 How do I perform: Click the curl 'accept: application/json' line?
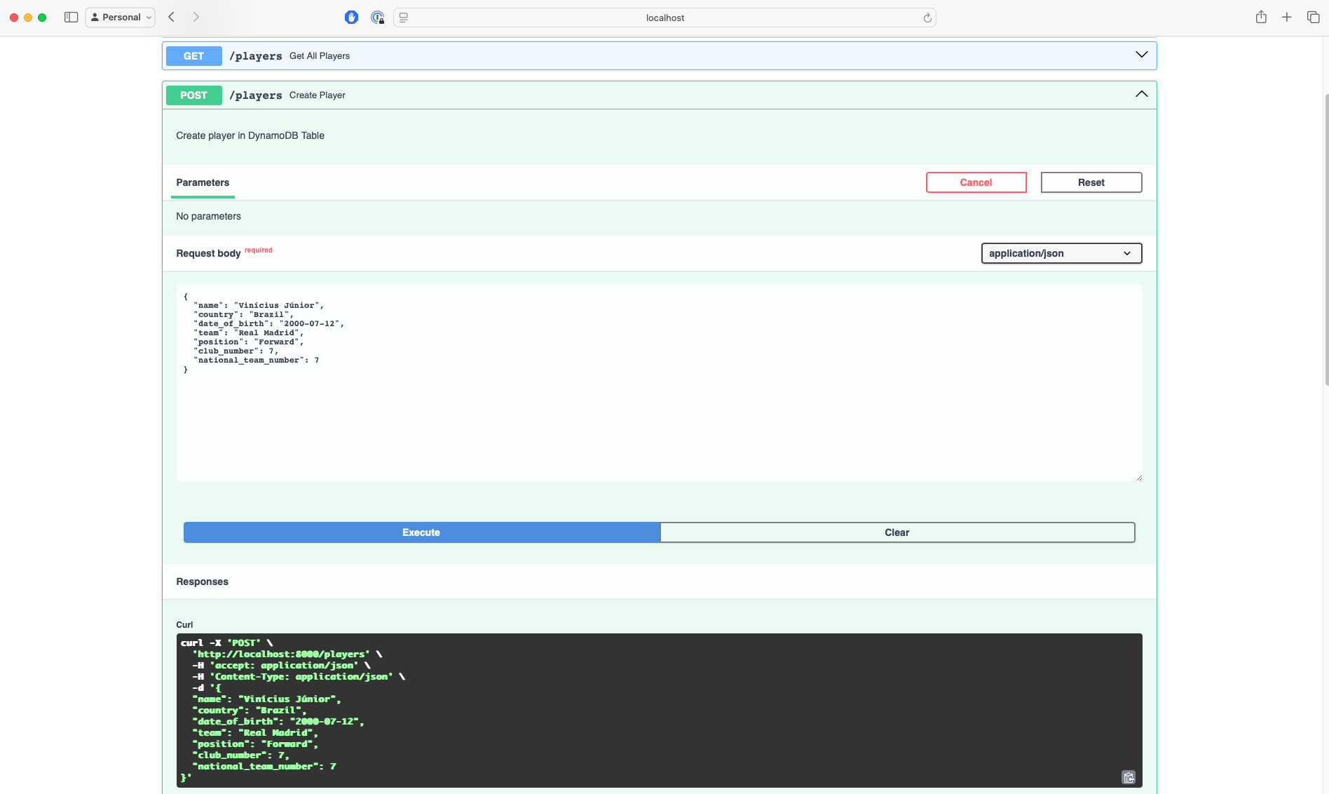[x=282, y=665]
